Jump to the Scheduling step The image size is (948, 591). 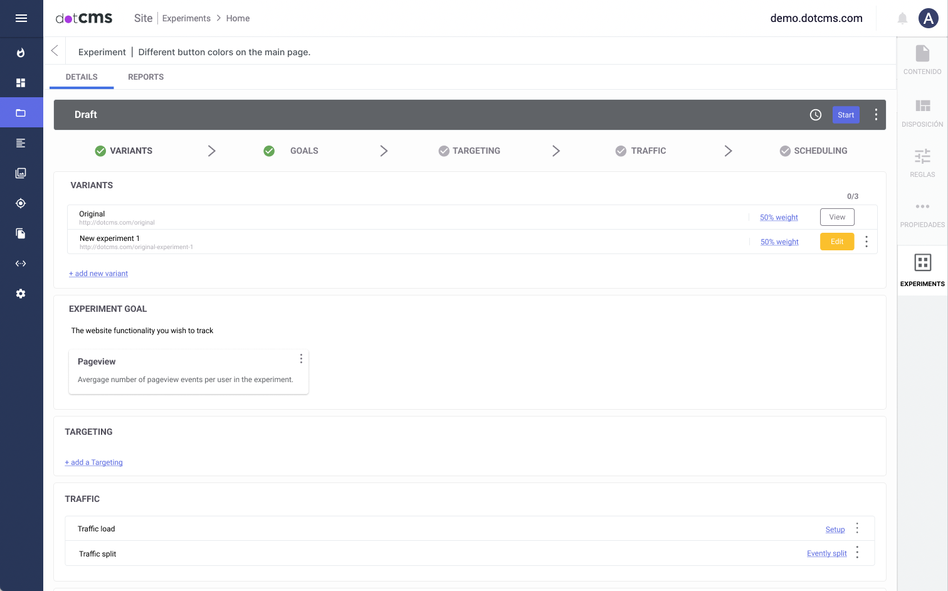pos(813,151)
